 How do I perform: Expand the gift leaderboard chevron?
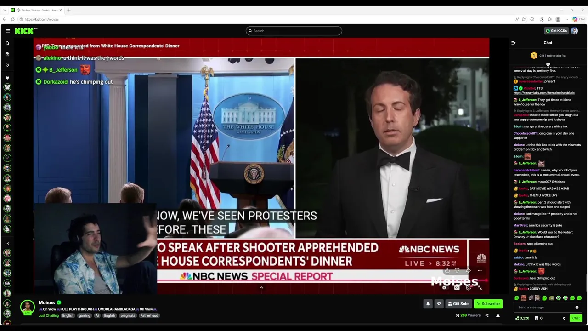click(x=548, y=65)
